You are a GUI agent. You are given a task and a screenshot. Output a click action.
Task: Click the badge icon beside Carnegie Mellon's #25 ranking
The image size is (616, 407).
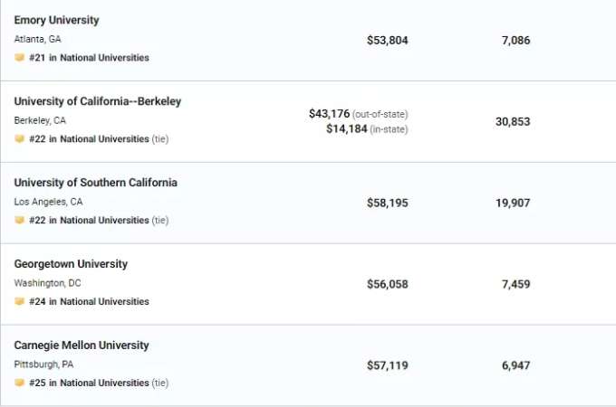pos(19,383)
